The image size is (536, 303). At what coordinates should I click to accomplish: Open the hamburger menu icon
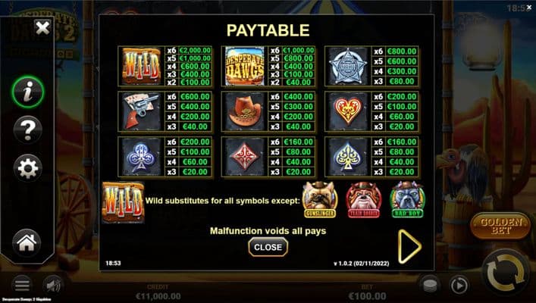point(22,286)
